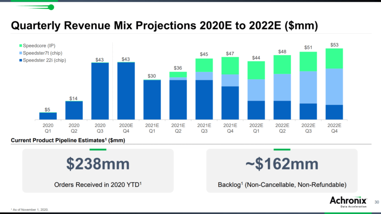
Task: Click the "$44" value label
Action: pos(256,58)
